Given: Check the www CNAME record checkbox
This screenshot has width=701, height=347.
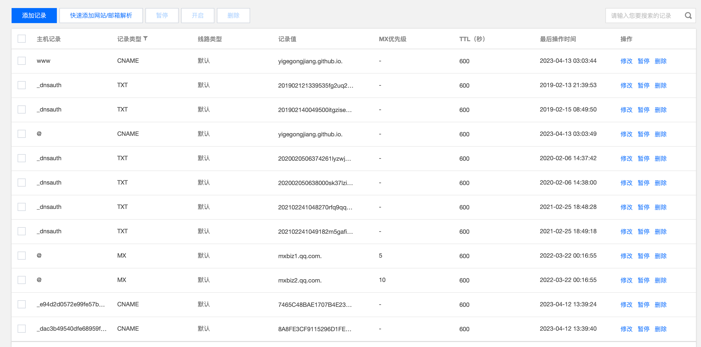Looking at the screenshot, I should coord(21,61).
